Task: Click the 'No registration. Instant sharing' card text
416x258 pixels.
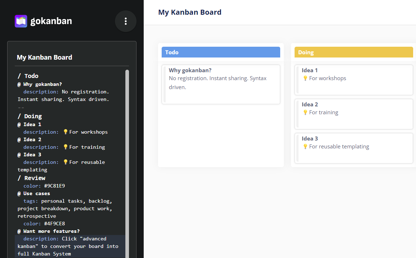Action: click(x=218, y=83)
